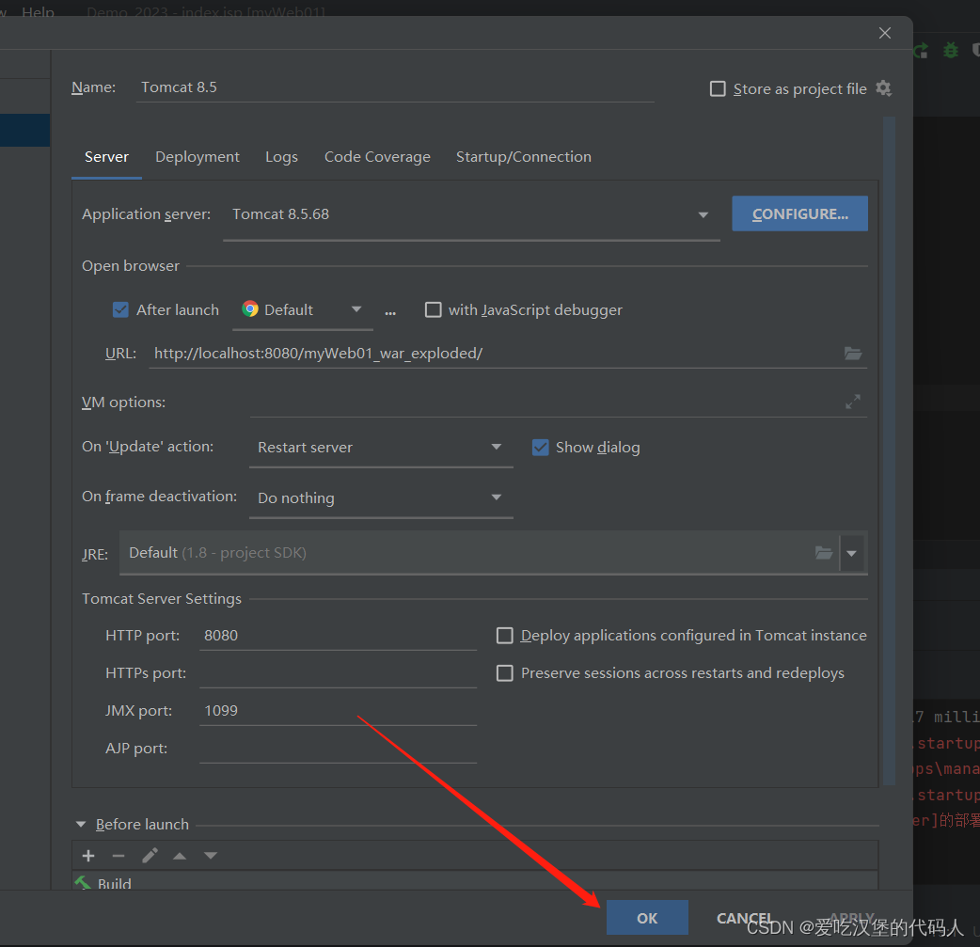Collapse the Before launch section
Screen dimensions: 980x947
(81, 824)
